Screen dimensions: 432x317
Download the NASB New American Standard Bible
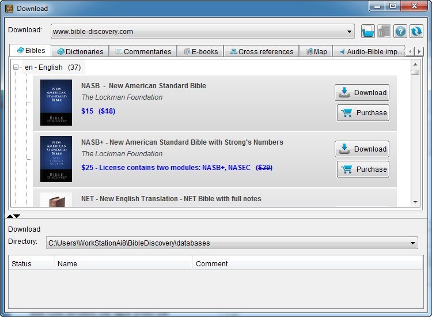tap(362, 93)
